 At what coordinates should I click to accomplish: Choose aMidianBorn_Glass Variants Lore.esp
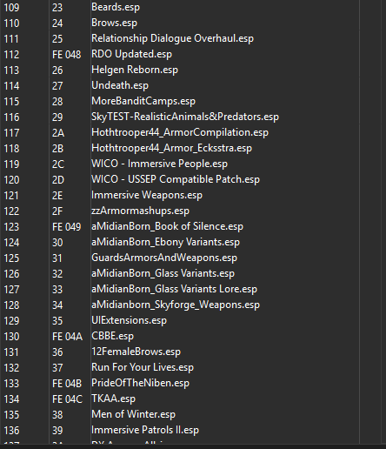point(174,289)
